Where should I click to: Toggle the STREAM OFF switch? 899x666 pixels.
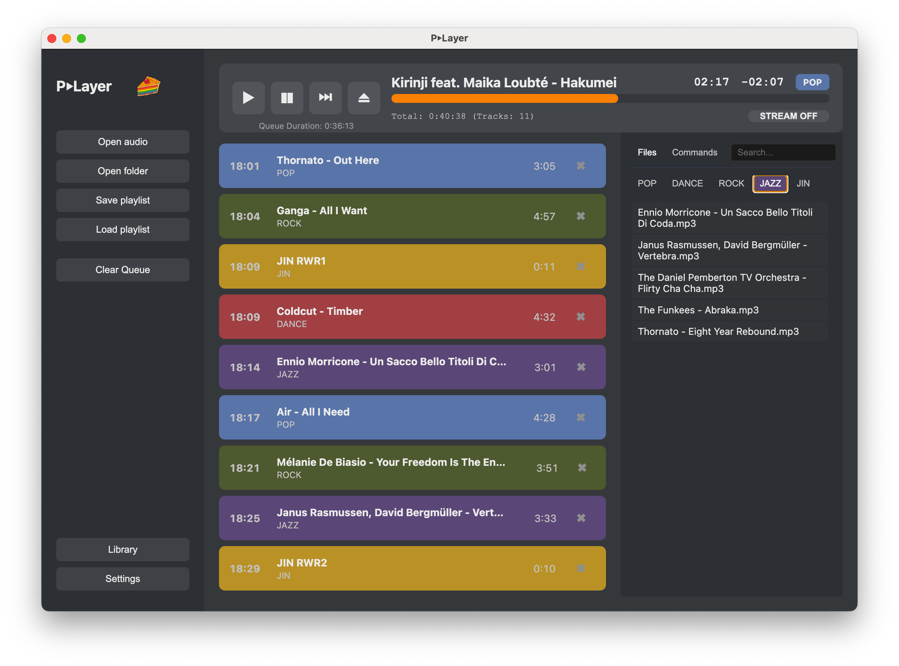click(788, 116)
